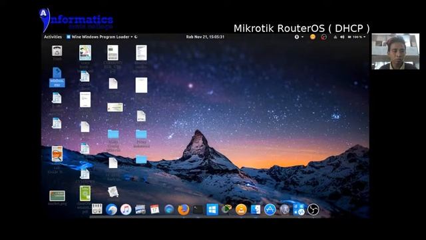Launch Firefox from the dock
Screen dimensions: 426x240
184,209
